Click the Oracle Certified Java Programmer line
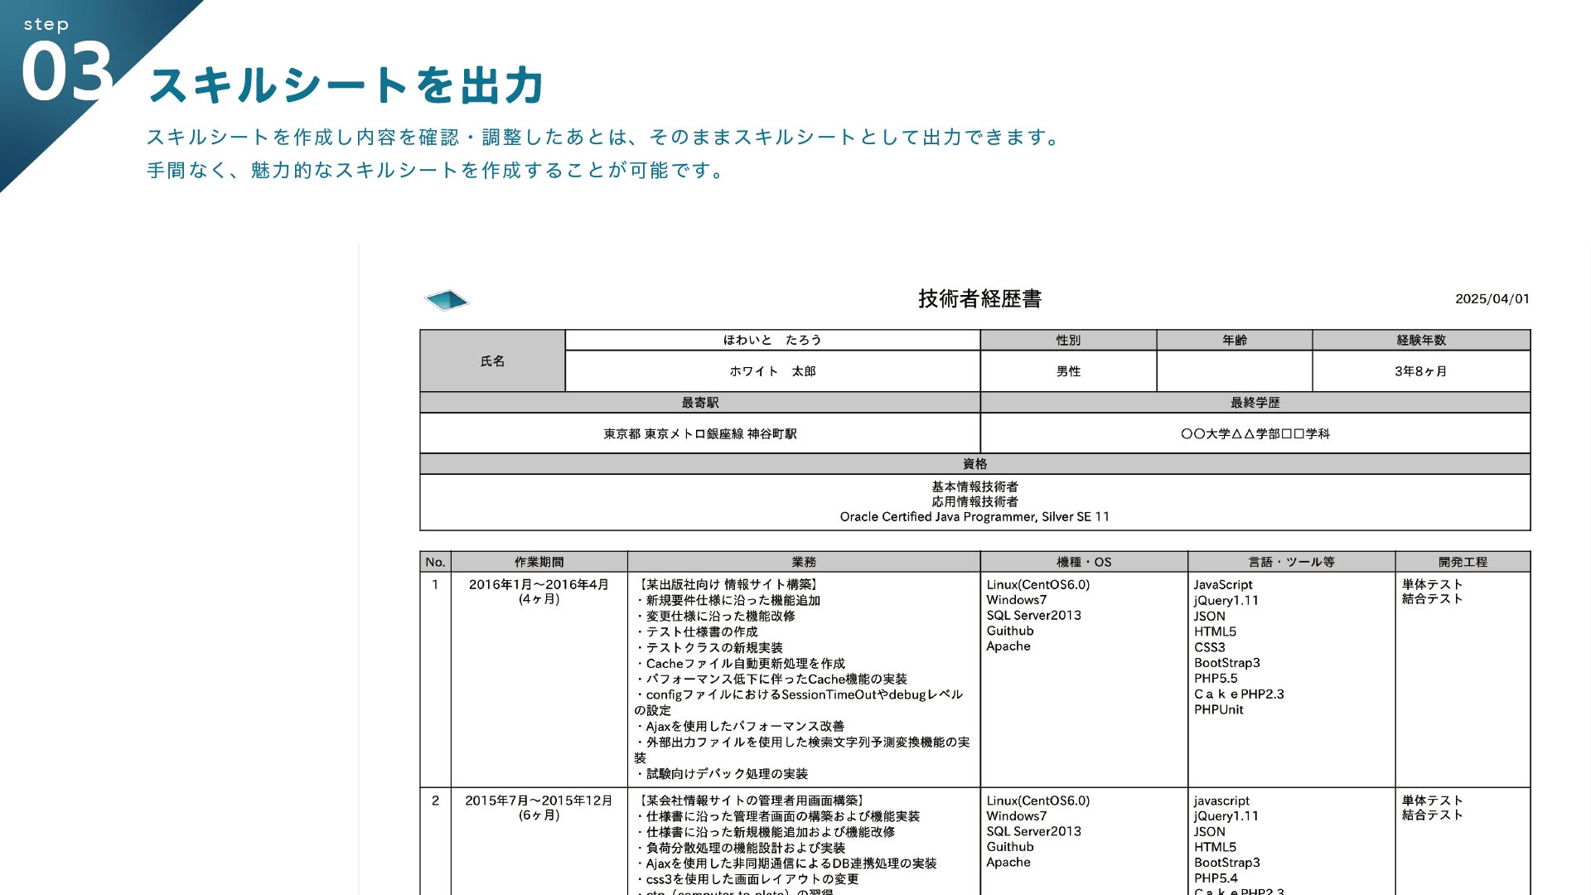The height and width of the screenshot is (895, 1591). tap(974, 517)
